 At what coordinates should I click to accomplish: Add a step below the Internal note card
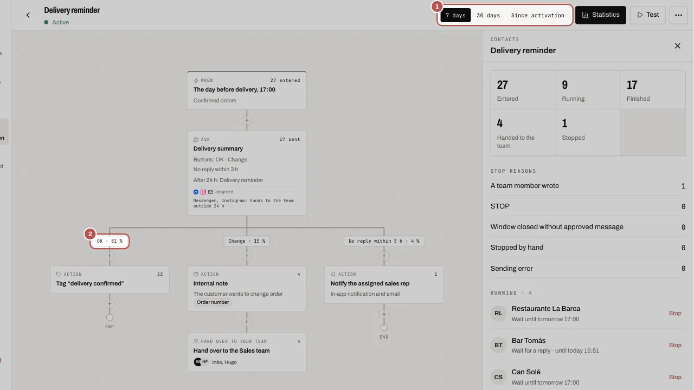coord(247,322)
